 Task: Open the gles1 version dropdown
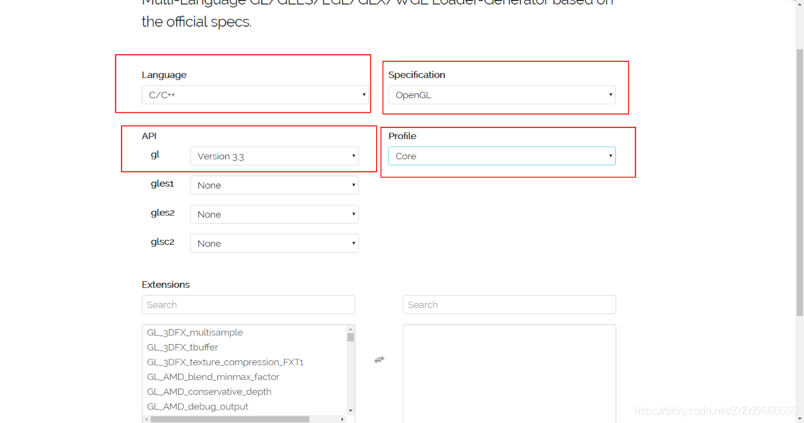[274, 185]
